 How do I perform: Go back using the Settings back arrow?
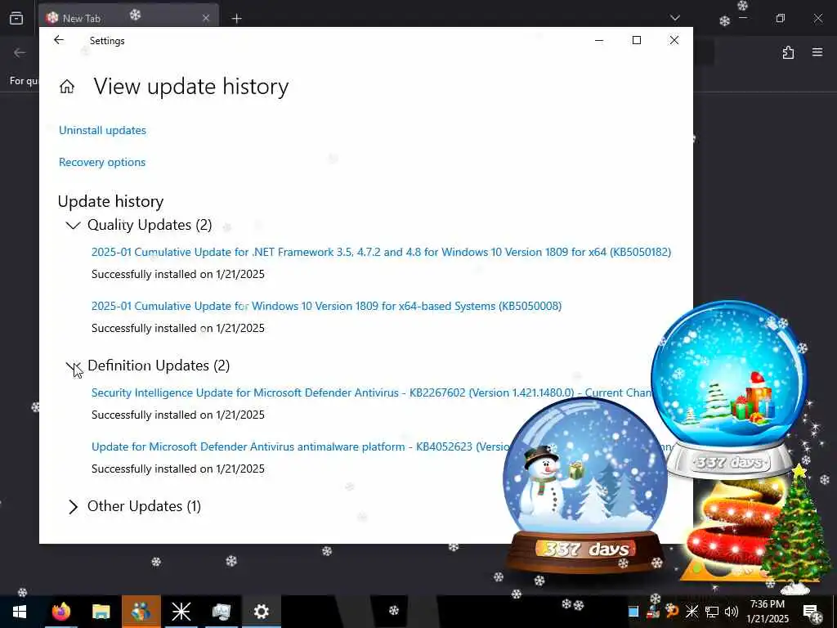pos(59,40)
